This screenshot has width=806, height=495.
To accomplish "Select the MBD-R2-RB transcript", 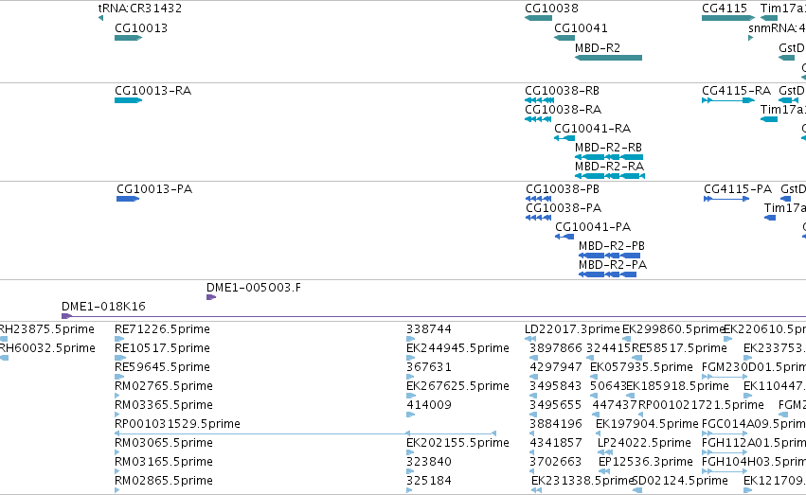I will [609, 157].
